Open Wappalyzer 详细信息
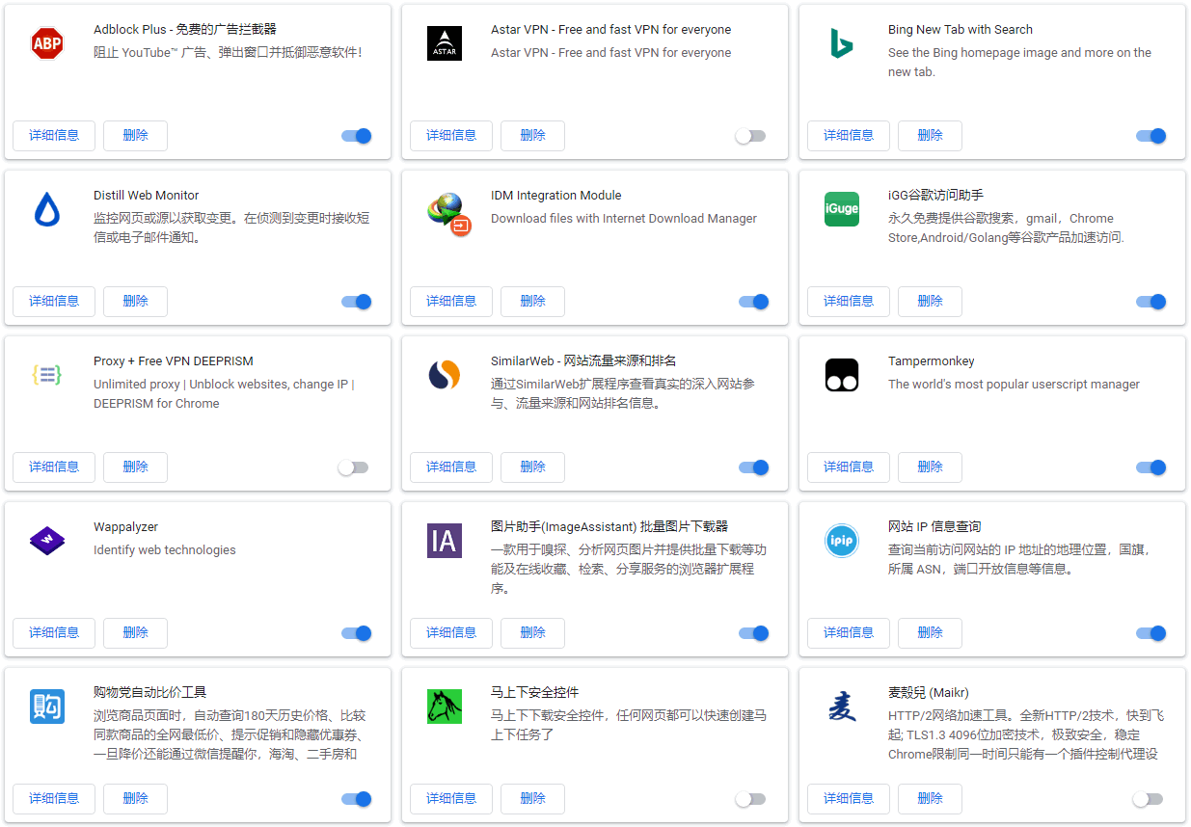1191x827 pixels. pyautogui.click(x=54, y=633)
